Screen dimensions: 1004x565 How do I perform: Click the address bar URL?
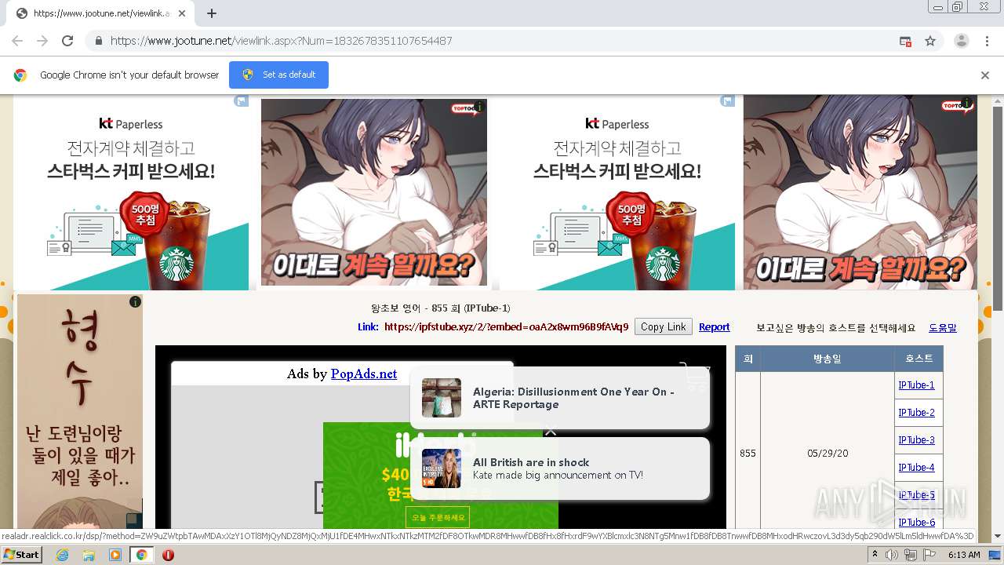(x=281, y=41)
